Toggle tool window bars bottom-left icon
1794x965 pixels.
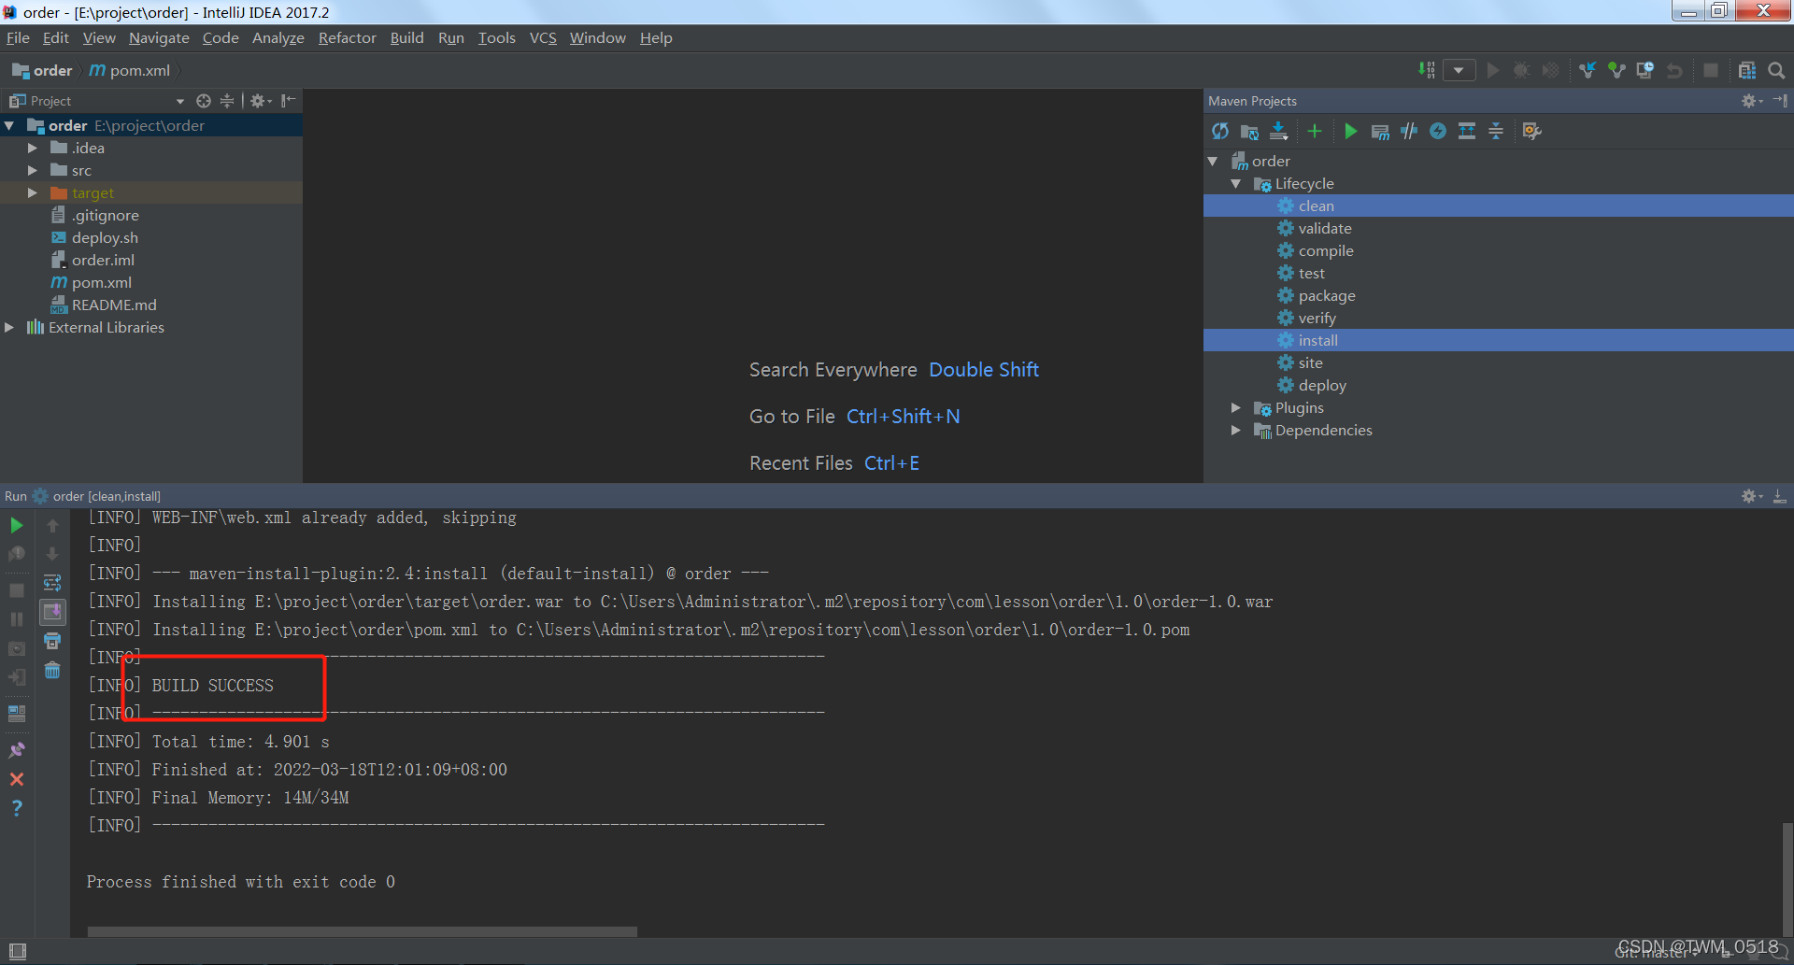[x=17, y=951]
